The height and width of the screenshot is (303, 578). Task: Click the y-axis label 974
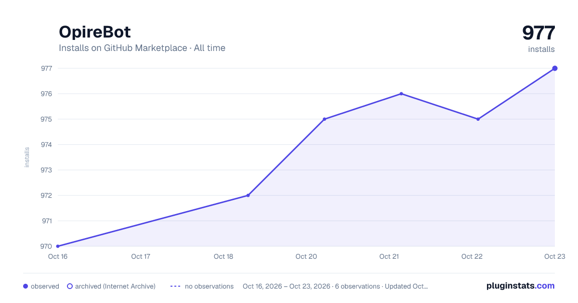tap(47, 145)
